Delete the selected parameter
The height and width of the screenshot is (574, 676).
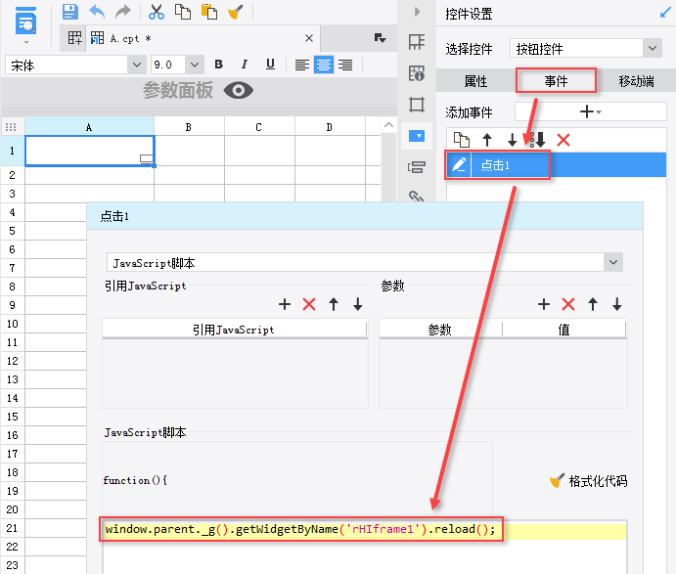pos(568,304)
